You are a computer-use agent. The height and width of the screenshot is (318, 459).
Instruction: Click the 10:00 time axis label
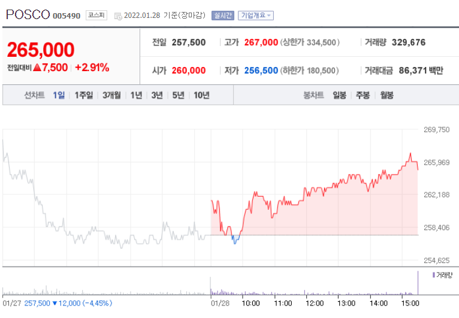point(250,303)
